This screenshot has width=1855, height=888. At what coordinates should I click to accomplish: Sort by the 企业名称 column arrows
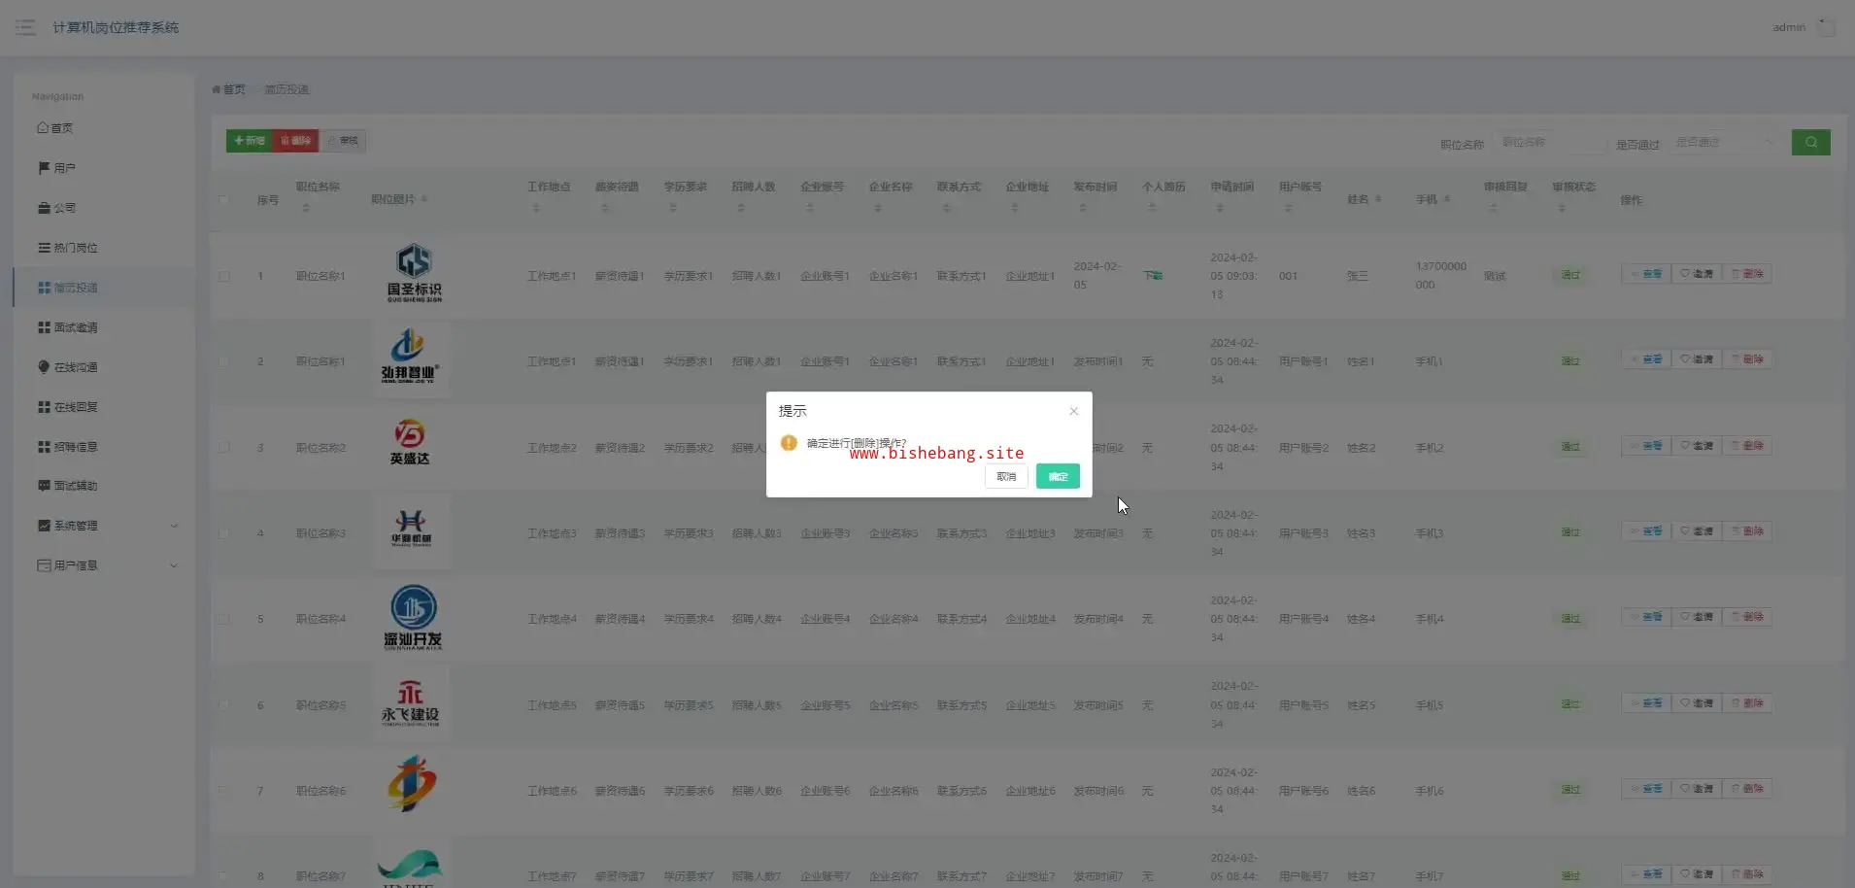click(878, 208)
